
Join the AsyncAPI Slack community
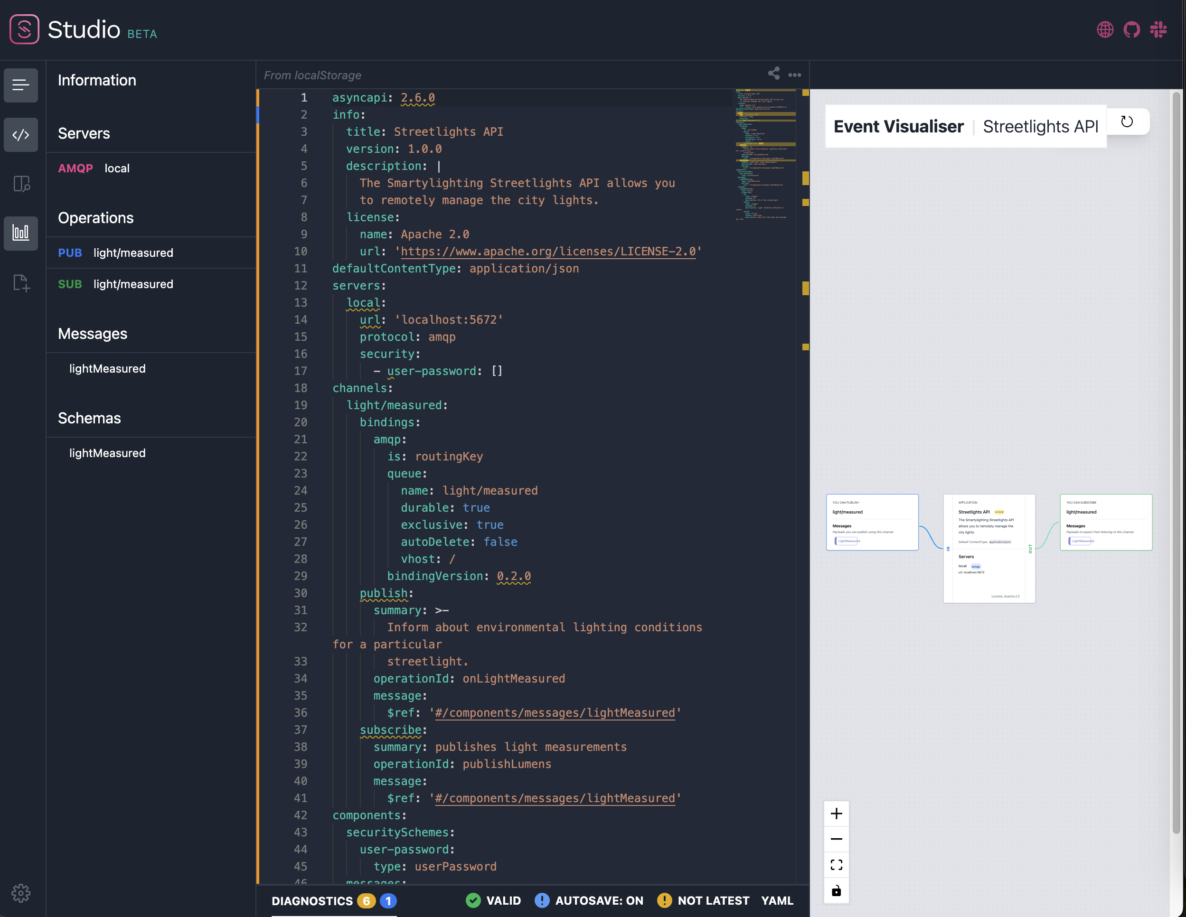tap(1158, 30)
